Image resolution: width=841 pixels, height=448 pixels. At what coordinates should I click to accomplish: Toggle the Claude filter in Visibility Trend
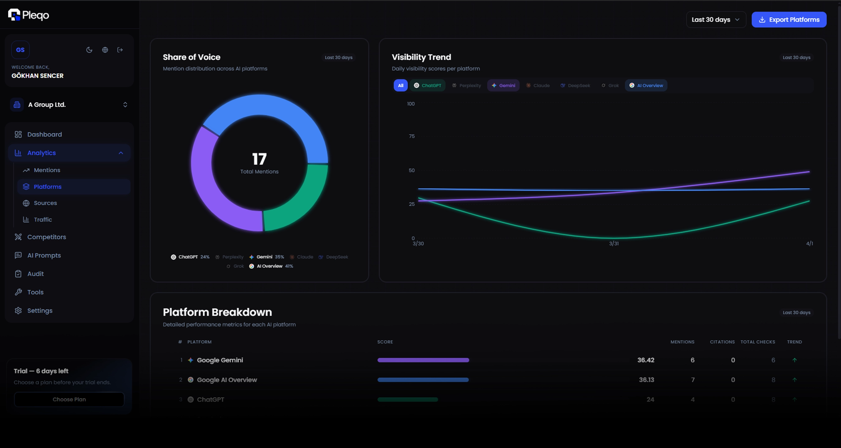pyautogui.click(x=538, y=86)
